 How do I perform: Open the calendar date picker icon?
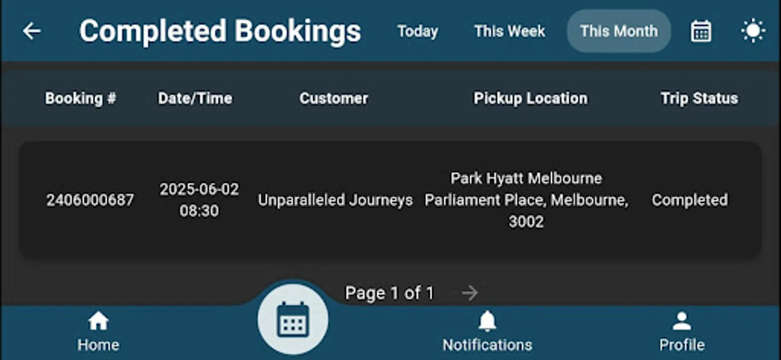point(701,31)
